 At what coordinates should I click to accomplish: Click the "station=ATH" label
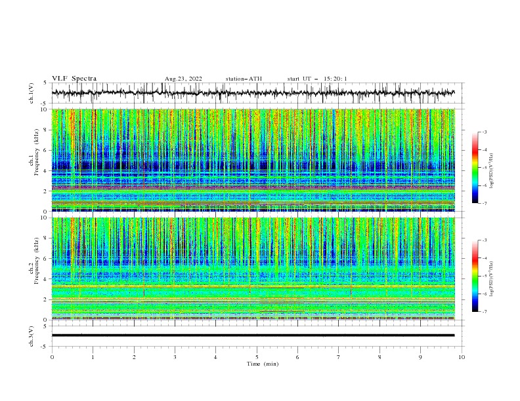pyautogui.click(x=244, y=79)
